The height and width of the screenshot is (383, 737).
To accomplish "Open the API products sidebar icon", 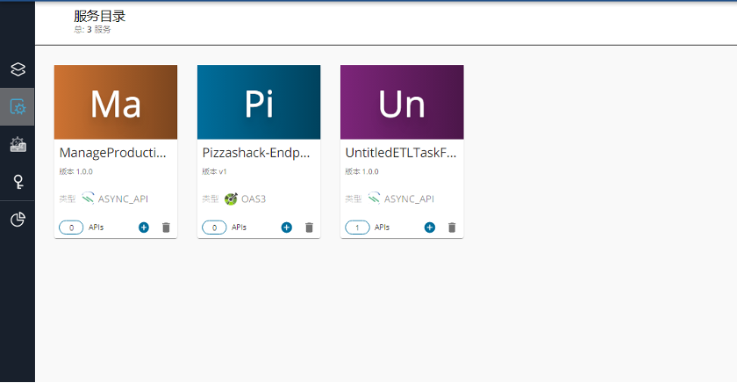I will point(18,145).
